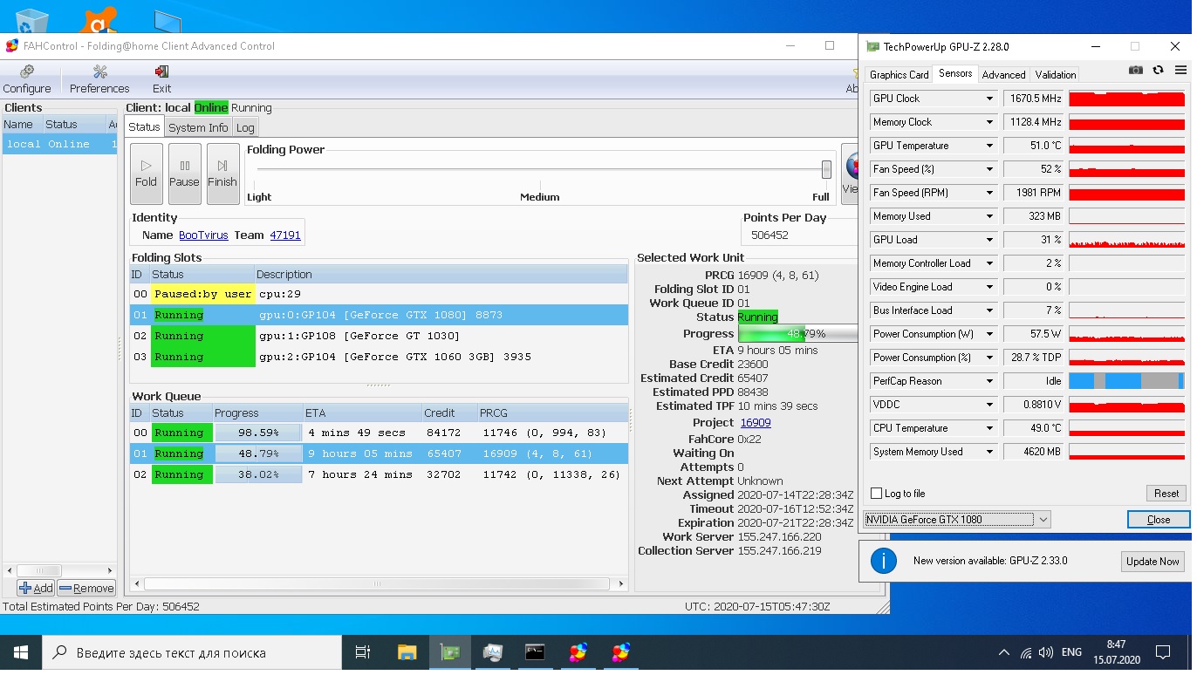Image resolution: width=1197 pixels, height=675 pixels.
Task: Click the work queue 98.59% progress bar
Action: pos(258,433)
